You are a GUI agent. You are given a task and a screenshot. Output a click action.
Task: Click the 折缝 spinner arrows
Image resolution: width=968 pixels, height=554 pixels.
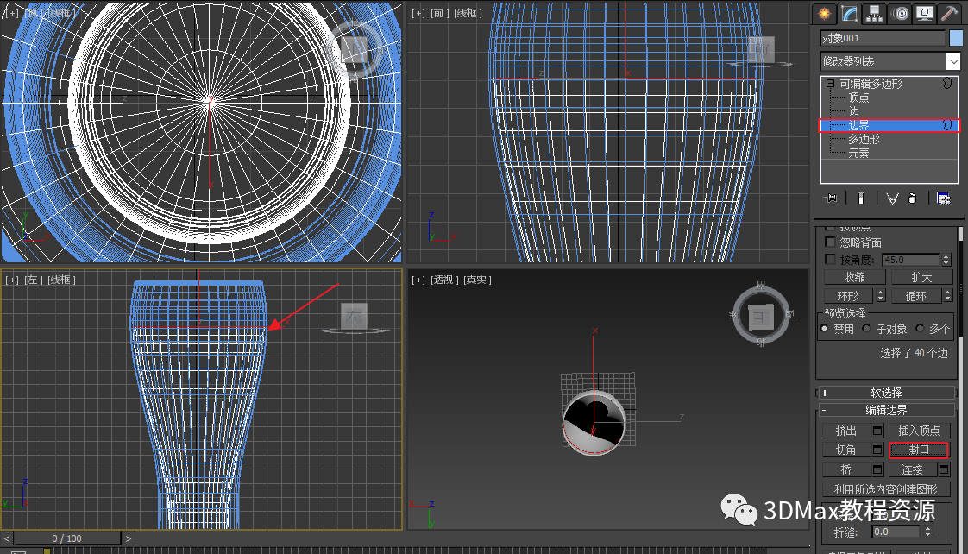pyautogui.click(x=927, y=532)
